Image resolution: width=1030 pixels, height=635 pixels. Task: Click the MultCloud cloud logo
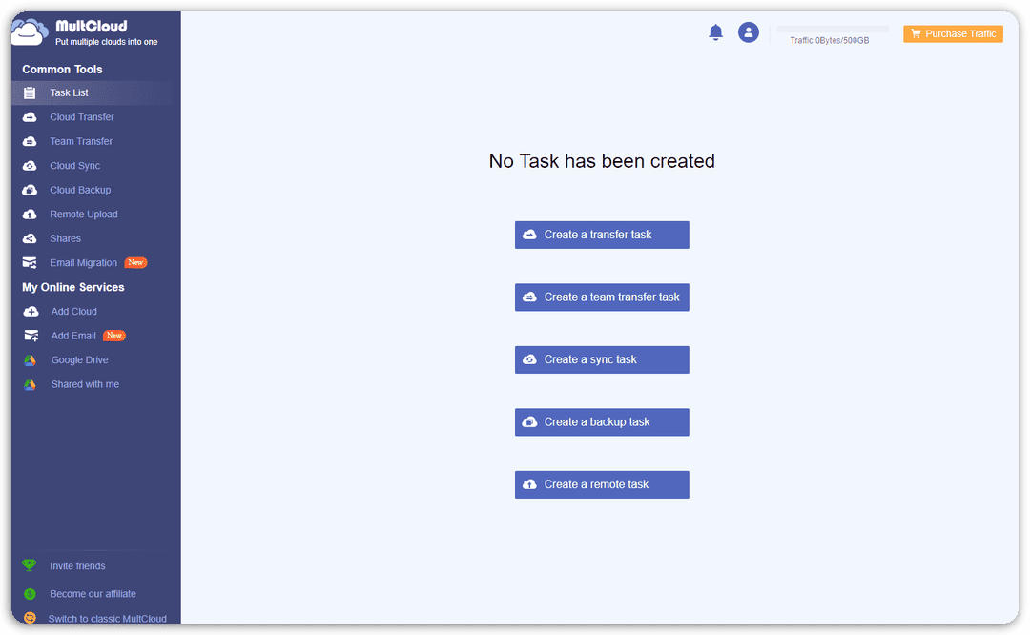(30, 32)
